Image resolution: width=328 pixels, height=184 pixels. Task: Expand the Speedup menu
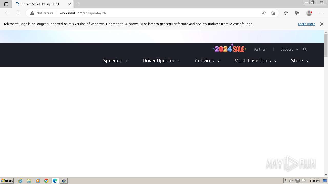click(116, 61)
